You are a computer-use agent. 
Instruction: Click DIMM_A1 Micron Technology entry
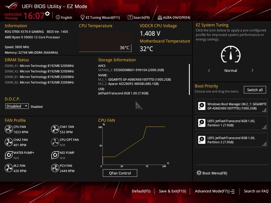pos(39,66)
